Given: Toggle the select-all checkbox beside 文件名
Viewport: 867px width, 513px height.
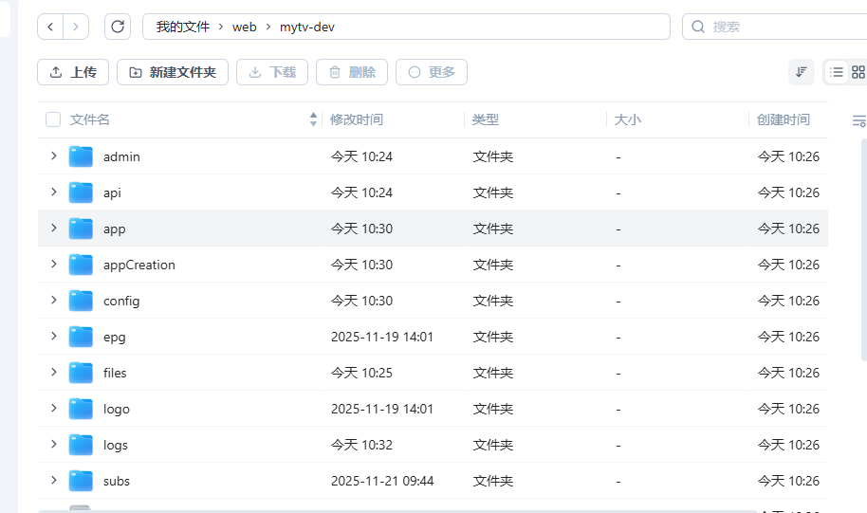Looking at the screenshot, I should (x=53, y=119).
